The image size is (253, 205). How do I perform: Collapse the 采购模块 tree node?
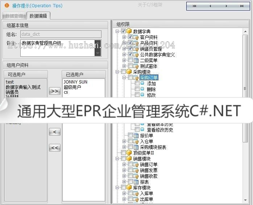(117, 72)
